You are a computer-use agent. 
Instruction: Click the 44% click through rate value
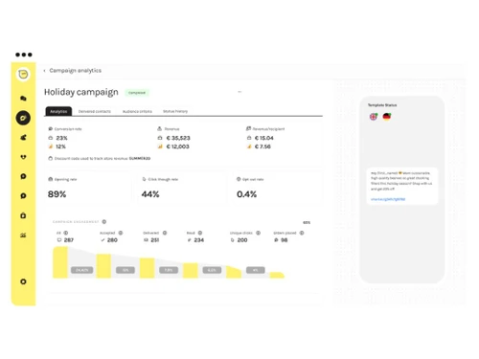click(150, 194)
